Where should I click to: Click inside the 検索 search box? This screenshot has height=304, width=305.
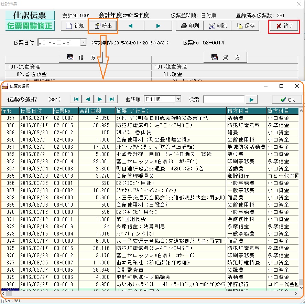[x=224, y=99]
